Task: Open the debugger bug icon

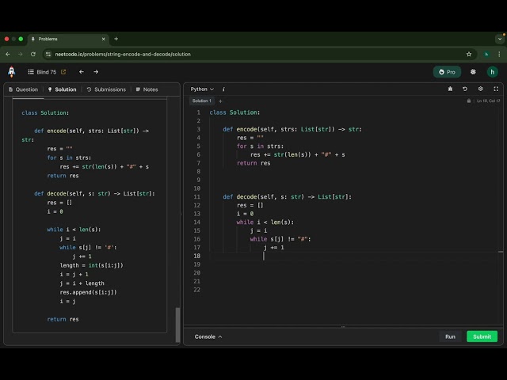Action: pos(450,89)
